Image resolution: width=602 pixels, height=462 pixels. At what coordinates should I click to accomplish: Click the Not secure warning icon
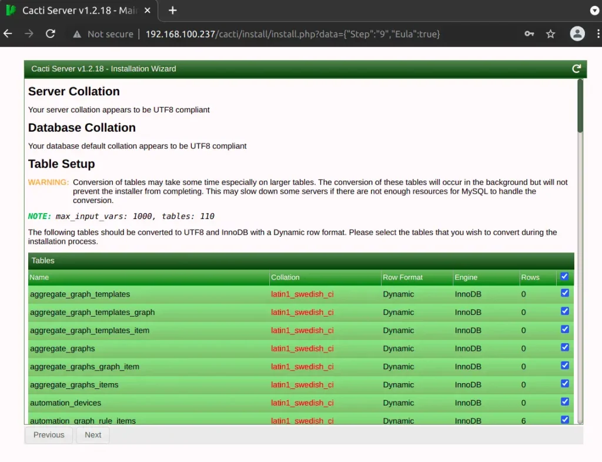tap(77, 34)
